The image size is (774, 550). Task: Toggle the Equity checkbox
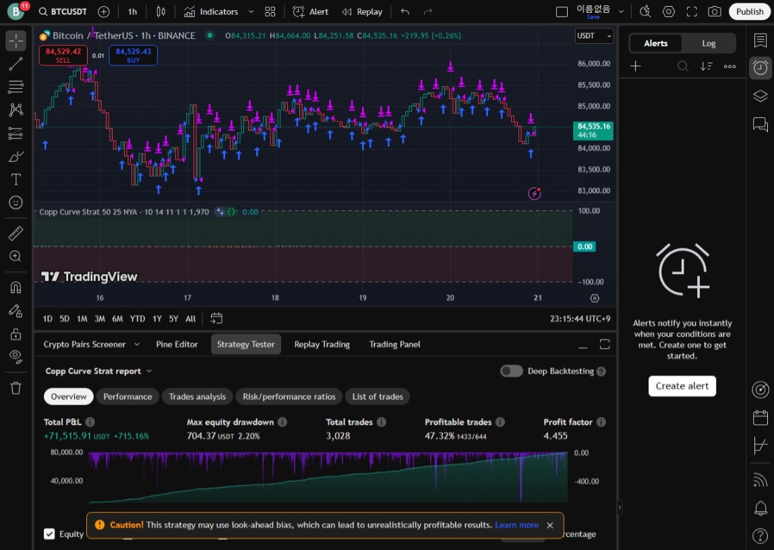point(49,534)
